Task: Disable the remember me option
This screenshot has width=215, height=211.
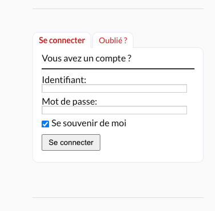Action: point(45,124)
